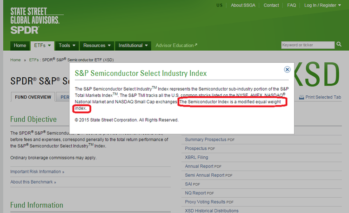Screen dimensions: 349x213
Task: Expand the ETFs dropdown menu
Action: point(42,46)
